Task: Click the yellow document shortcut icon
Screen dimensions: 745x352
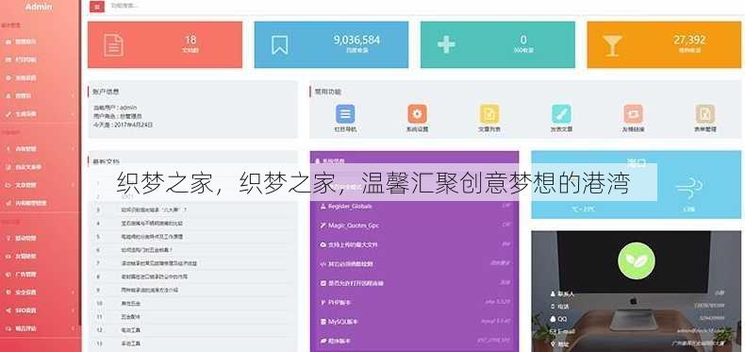Action: click(x=489, y=113)
